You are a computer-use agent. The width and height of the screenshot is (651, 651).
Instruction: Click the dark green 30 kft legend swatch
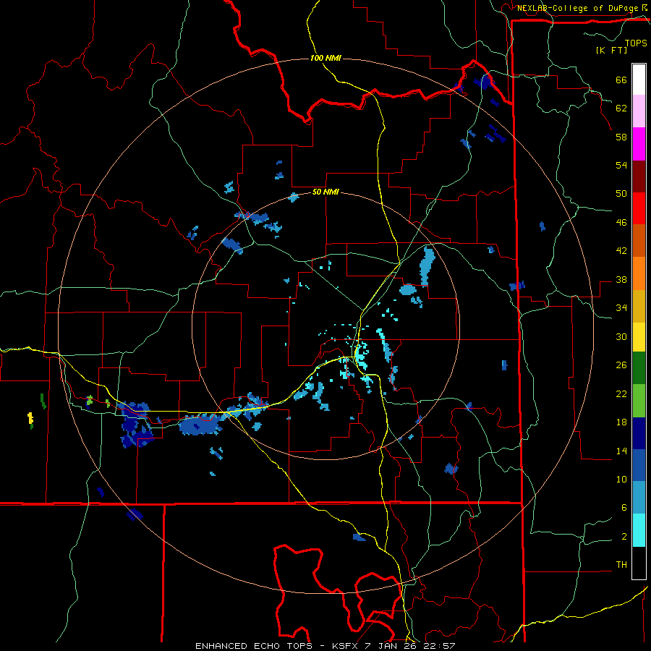tap(639, 368)
